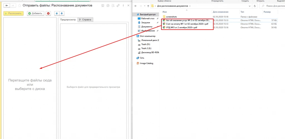Image resolution: width=285 pixels, height=139 pixels.
Task: Go forward in the 1C form
Action: pos(13,6)
